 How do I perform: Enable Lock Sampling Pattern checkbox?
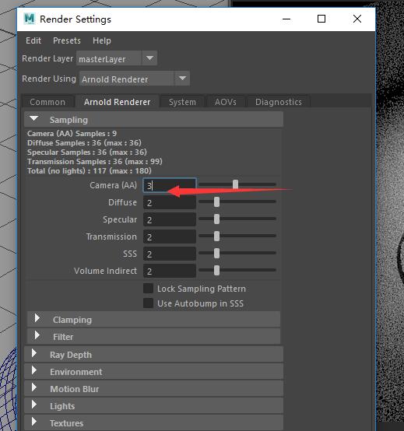pos(148,289)
